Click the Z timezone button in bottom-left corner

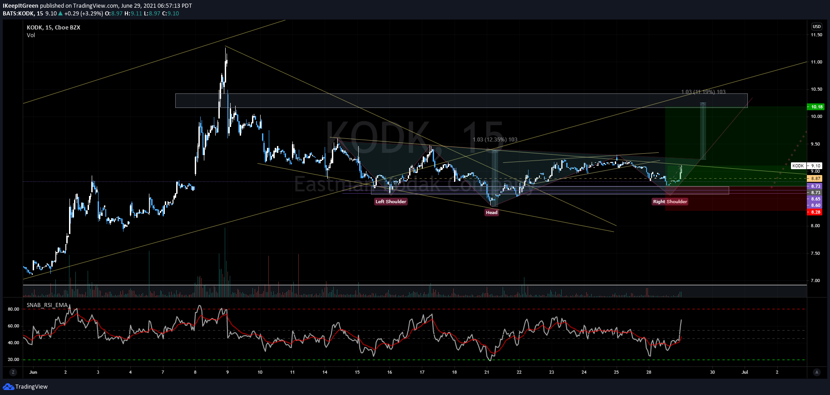13,372
